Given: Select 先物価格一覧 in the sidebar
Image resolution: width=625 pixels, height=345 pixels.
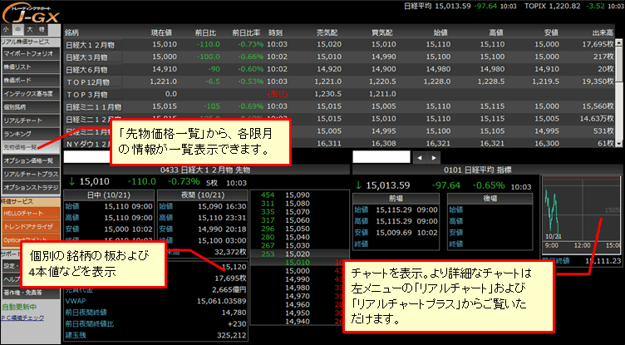Looking at the screenshot, I should [x=30, y=147].
